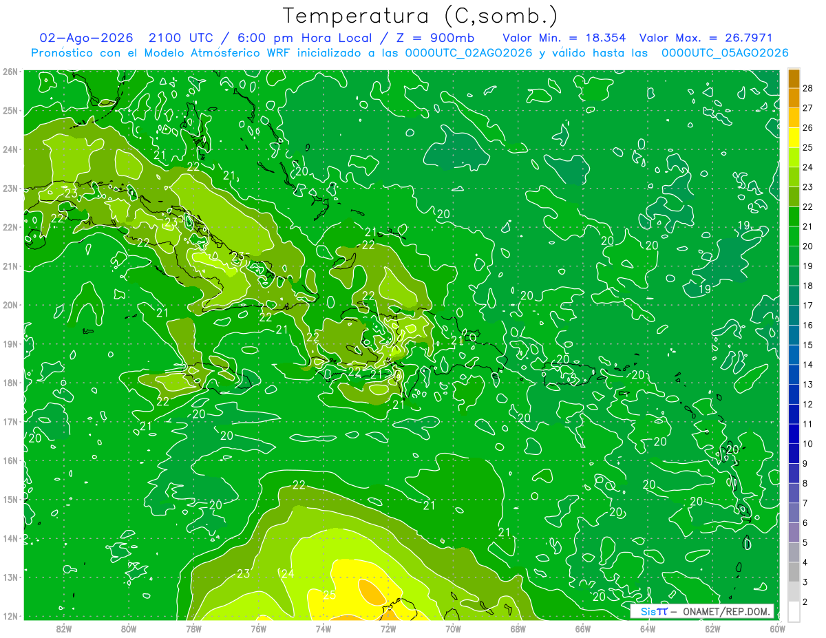826x638 pixels.
Task: Click the '5' color bar label
Action: (805, 542)
